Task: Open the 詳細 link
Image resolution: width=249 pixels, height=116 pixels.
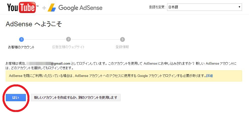Action: pyautogui.click(x=209, y=76)
